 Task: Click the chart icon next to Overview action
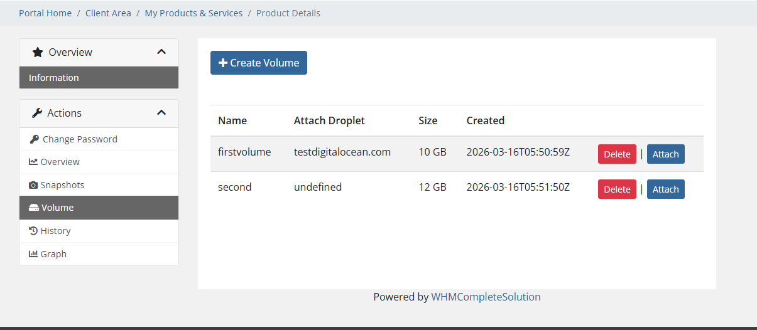point(33,162)
